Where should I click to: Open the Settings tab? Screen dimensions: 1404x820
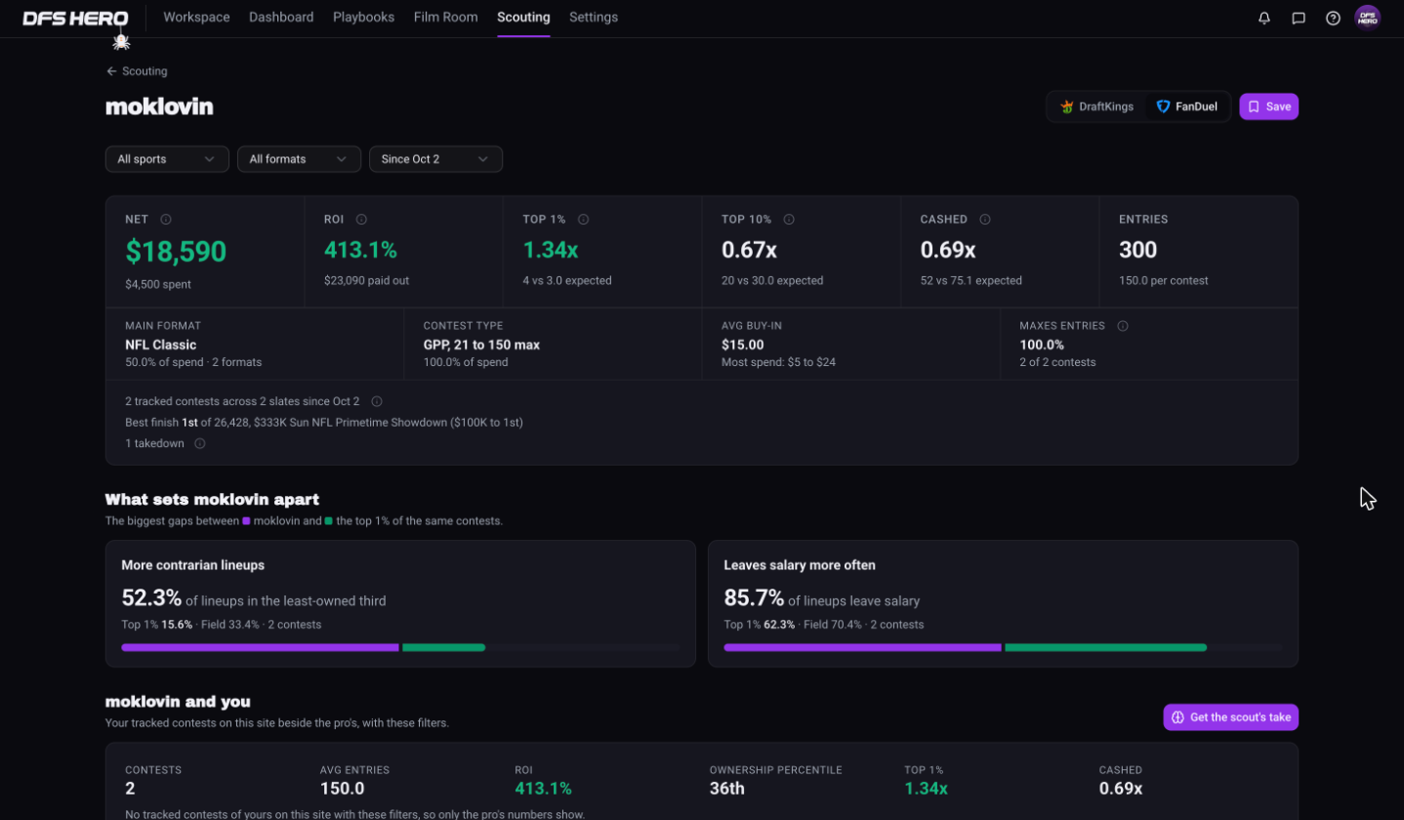tap(594, 18)
